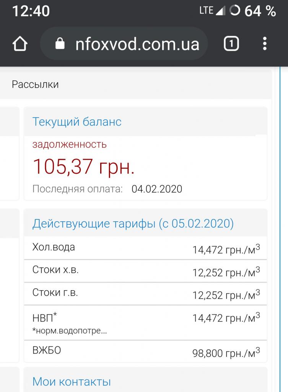Image resolution: width=288 pixels, height=392 pixels.
Task: Tap the battery 64 % indicator
Action: (253, 11)
